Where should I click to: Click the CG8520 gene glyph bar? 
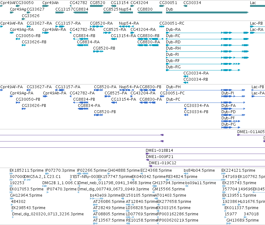coord(97,6)
